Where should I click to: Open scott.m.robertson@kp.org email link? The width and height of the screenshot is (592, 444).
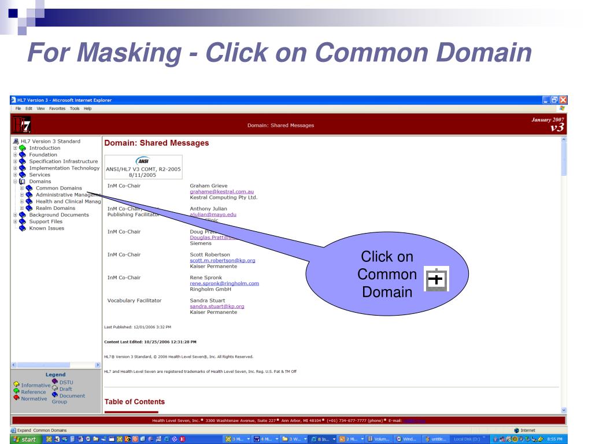click(x=223, y=261)
